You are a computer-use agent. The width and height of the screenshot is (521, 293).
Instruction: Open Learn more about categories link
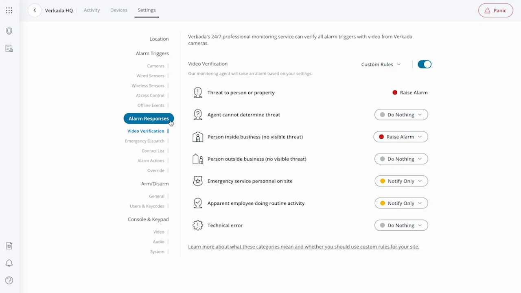(x=304, y=247)
